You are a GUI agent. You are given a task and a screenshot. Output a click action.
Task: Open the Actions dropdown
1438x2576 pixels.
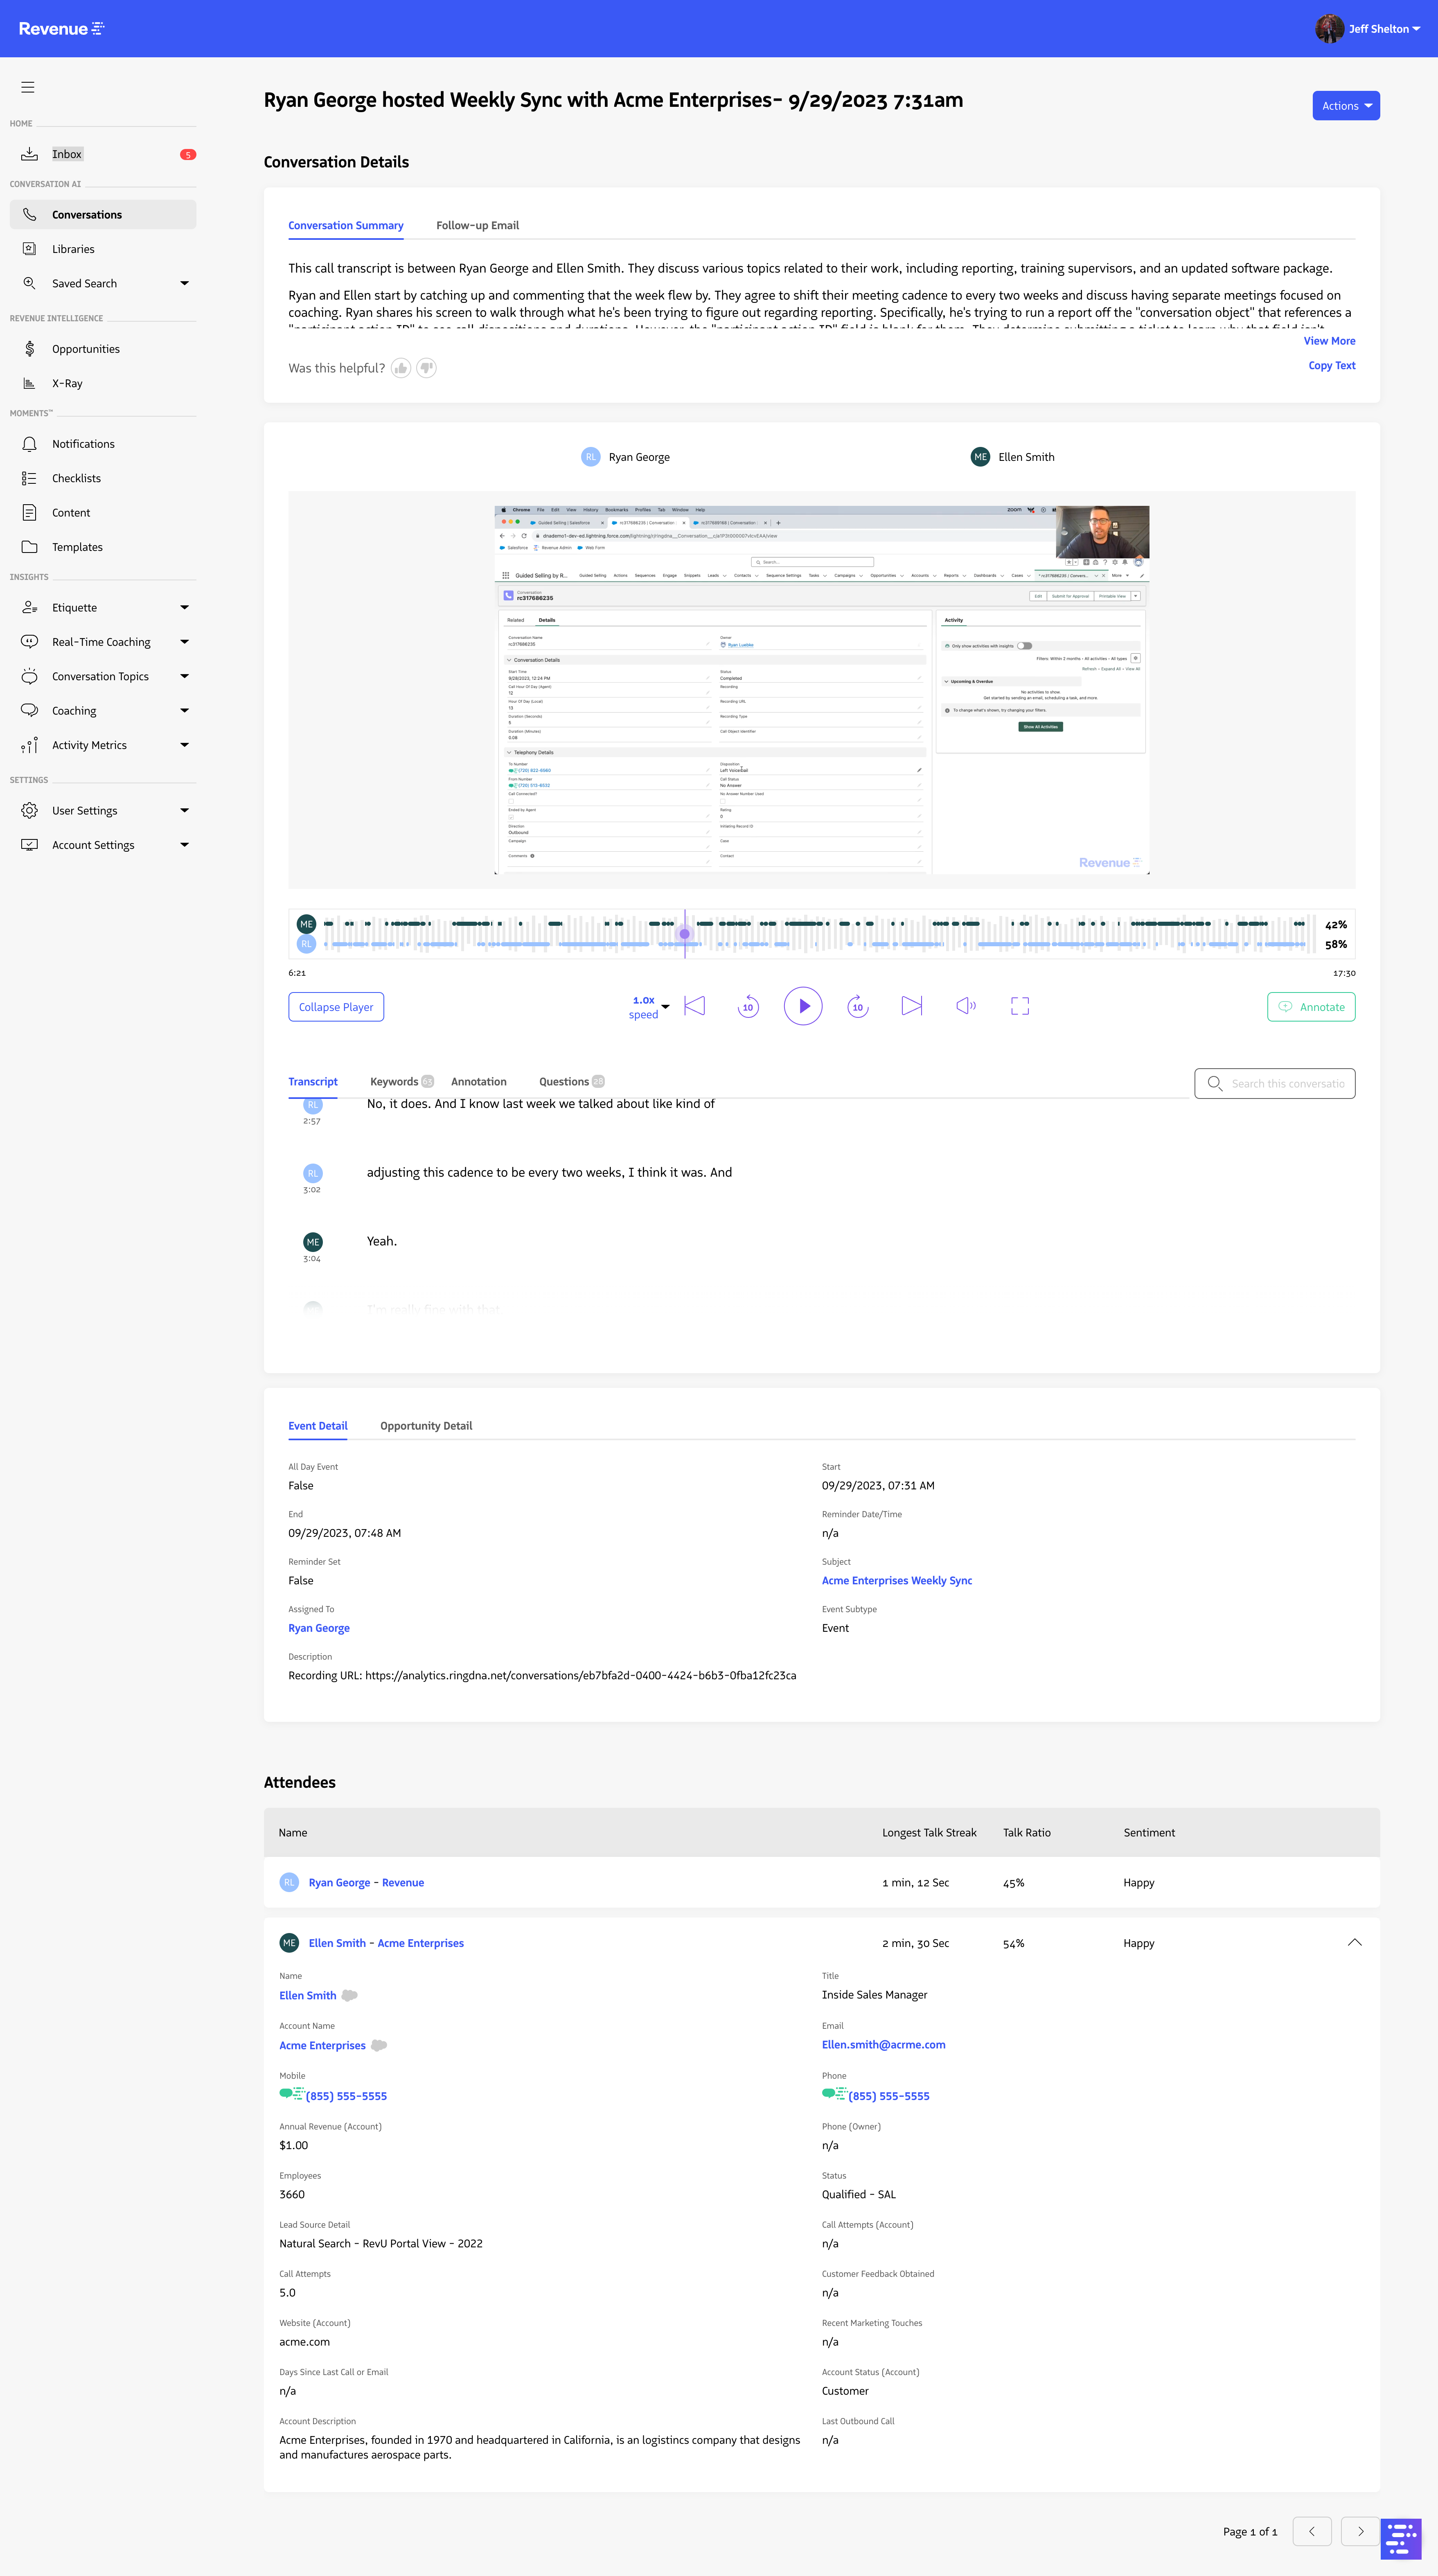1345,106
